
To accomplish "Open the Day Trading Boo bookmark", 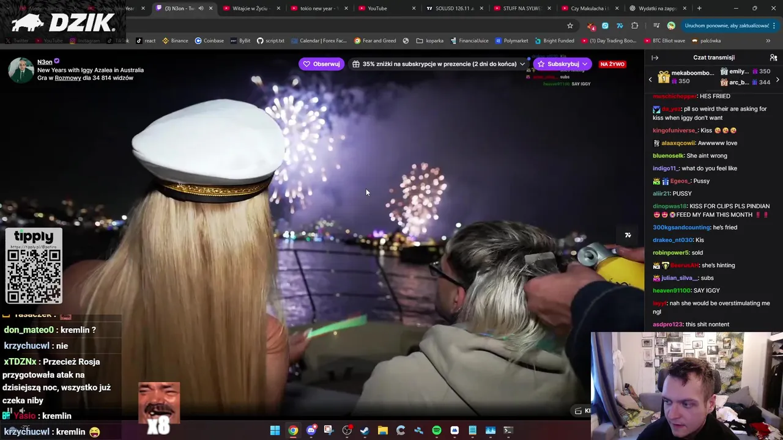I will [x=609, y=41].
